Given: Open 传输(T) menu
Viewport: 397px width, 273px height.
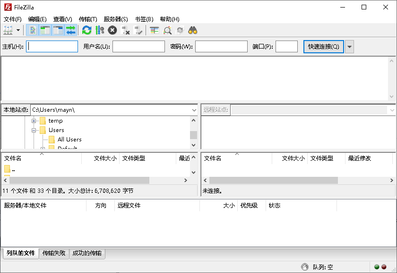Looking at the screenshot, I should tap(88, 19).
